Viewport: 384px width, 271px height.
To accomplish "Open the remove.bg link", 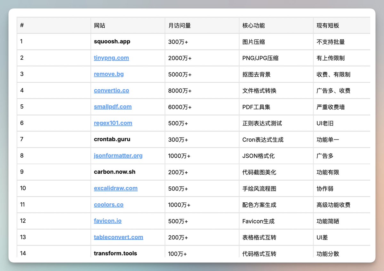I will (109, 74).
